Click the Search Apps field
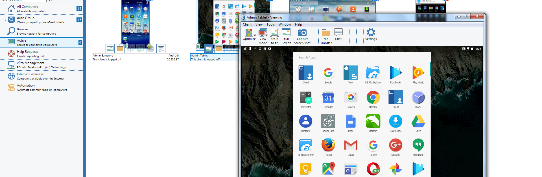The image size is (542, 177). click(362, 58)
